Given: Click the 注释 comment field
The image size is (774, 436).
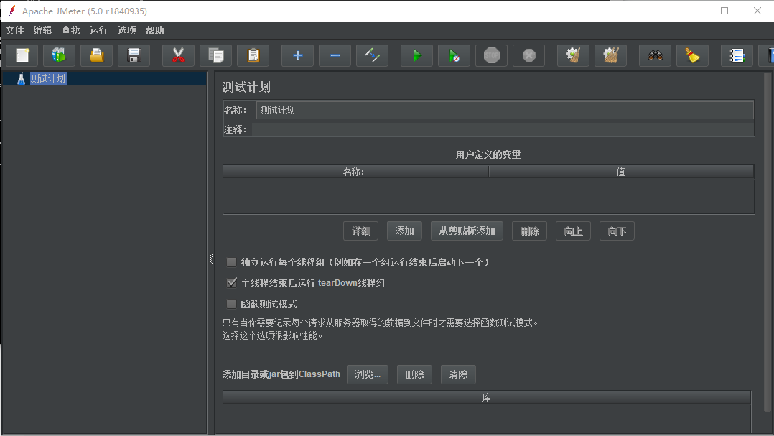Looking at the screenshot, I should 503,129.
